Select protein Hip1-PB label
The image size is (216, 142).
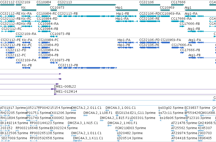point(124,45)
